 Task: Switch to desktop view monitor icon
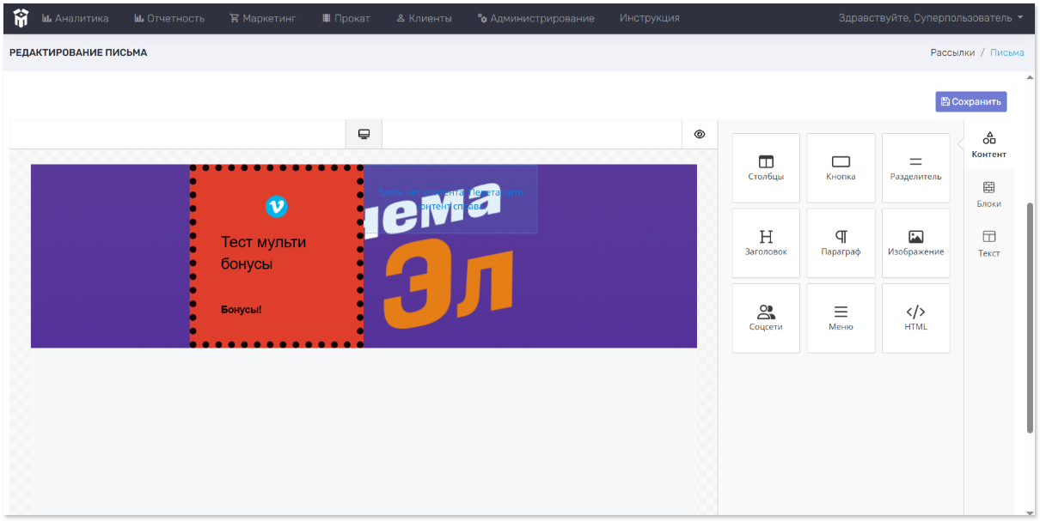(x=364, y=135)
